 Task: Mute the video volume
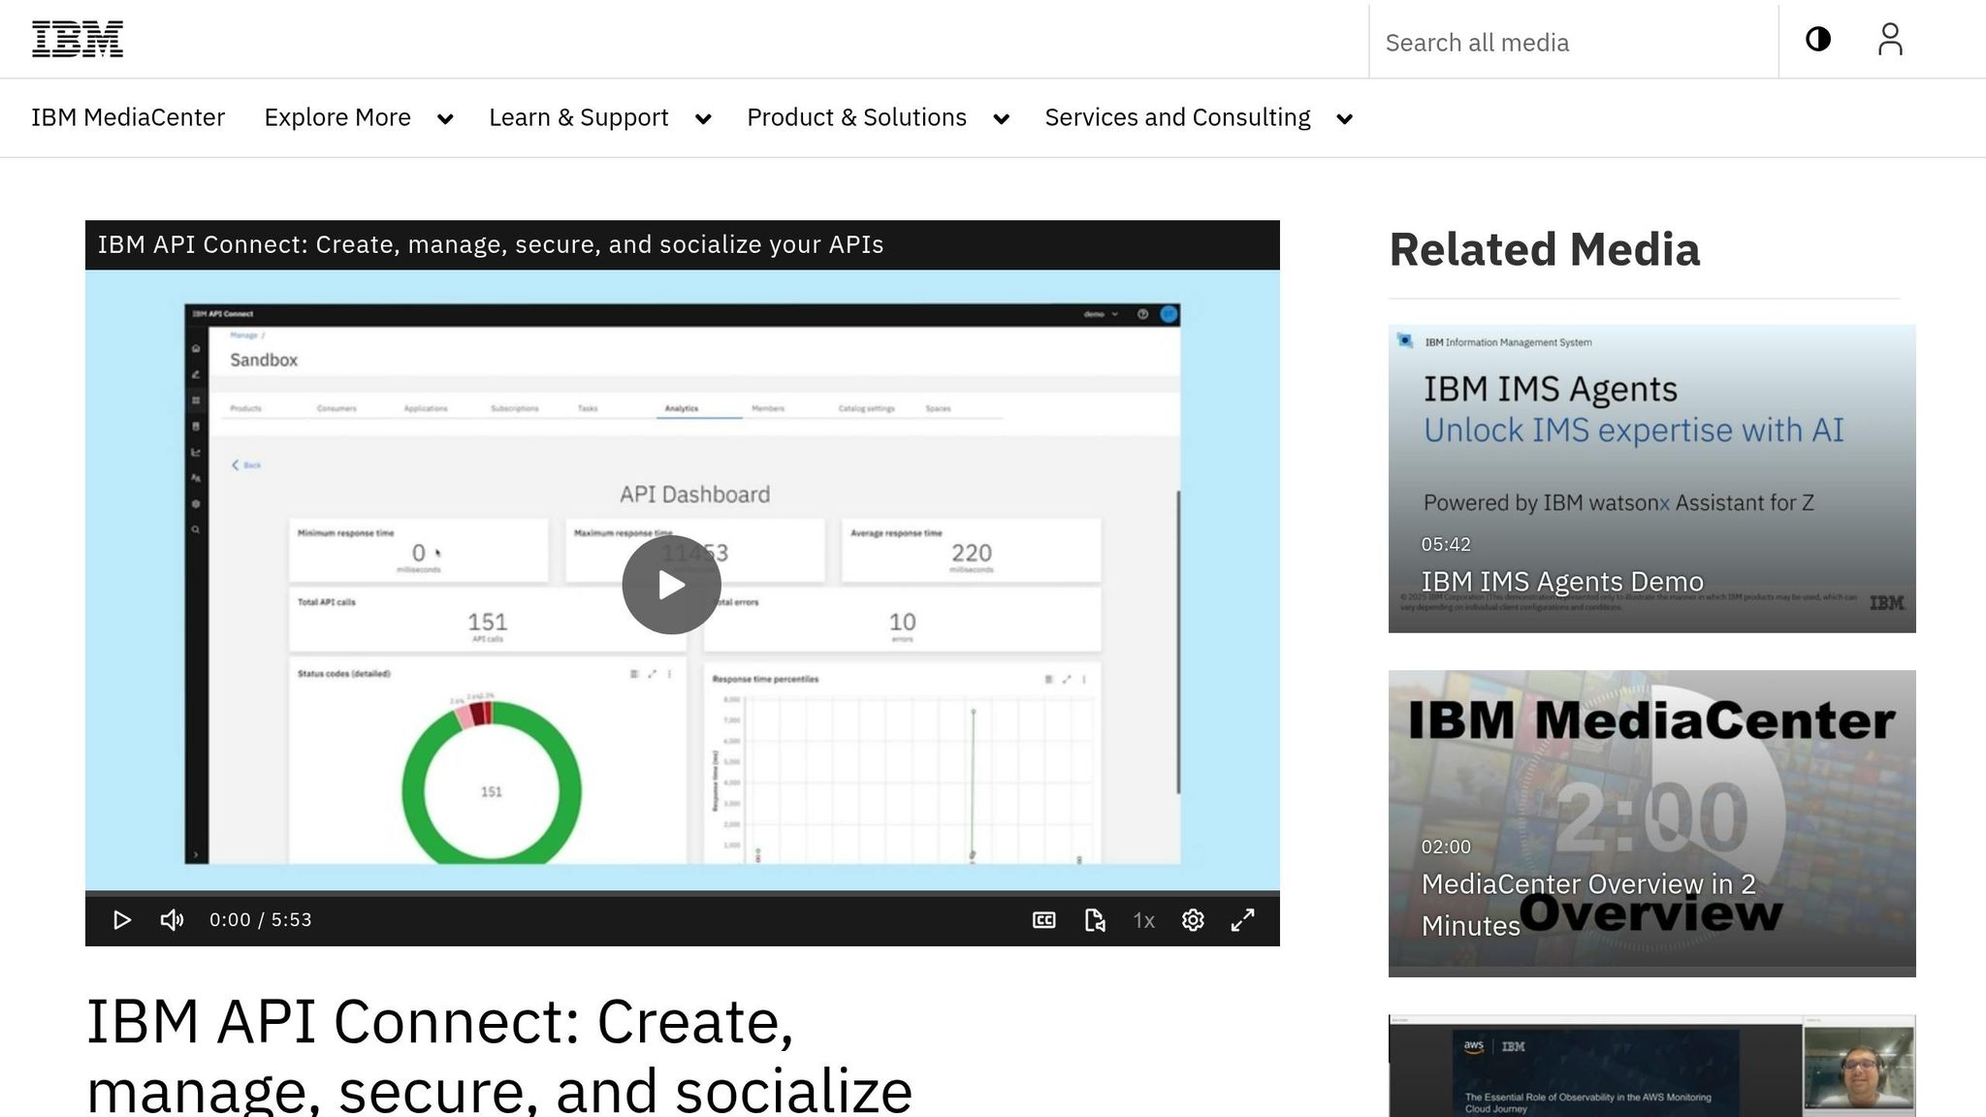tap(172, 919)
